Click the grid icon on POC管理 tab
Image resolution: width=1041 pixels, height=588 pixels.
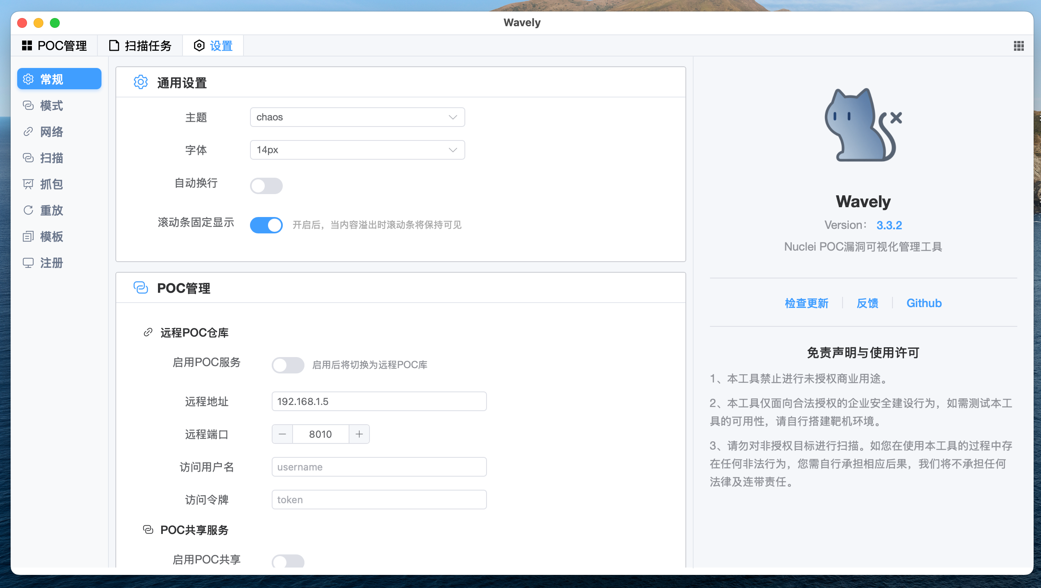tap(27, 45)
